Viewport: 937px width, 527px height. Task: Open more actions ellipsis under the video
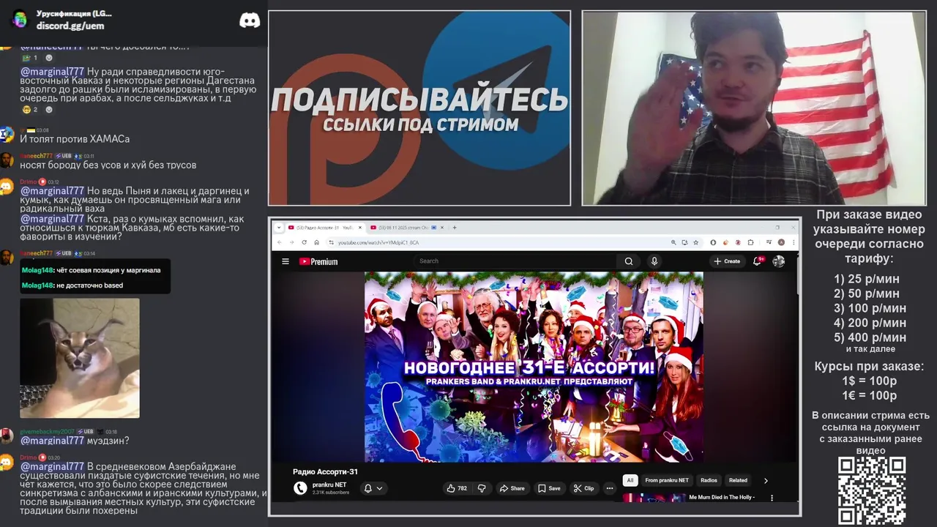609,488
